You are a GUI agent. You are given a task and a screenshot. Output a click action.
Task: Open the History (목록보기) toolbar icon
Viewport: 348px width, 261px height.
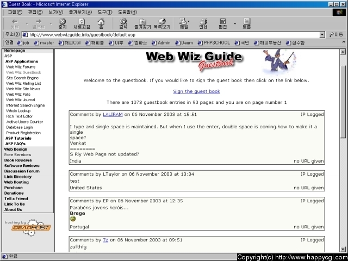coord(162,23)
